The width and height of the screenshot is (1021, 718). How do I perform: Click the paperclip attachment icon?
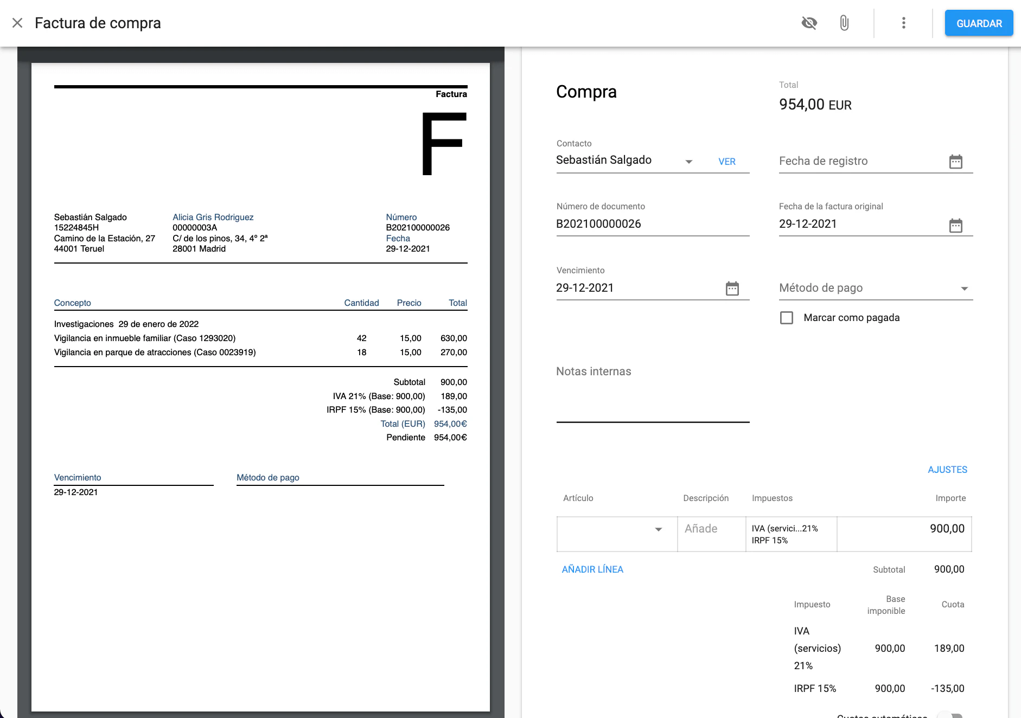click(x=844, y=23)
